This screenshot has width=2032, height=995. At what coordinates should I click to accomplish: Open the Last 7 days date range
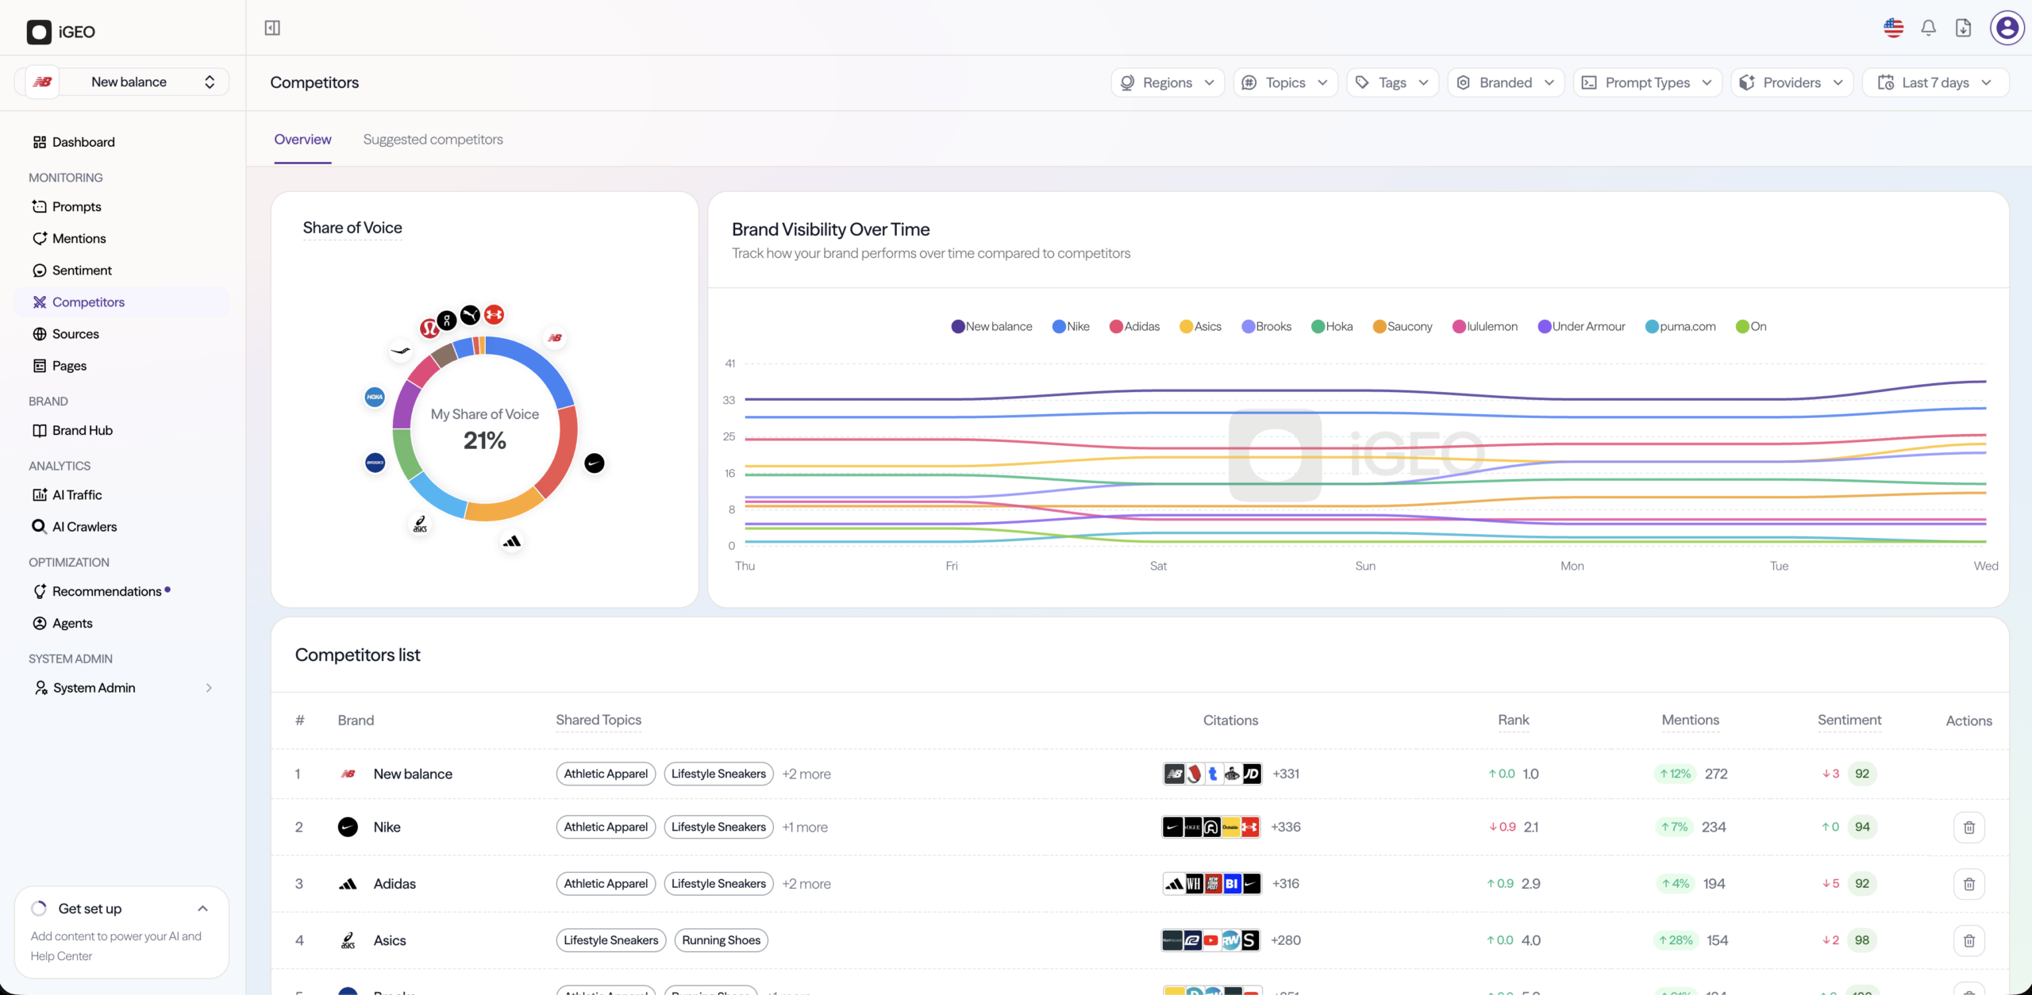[x=1935, y=83]
